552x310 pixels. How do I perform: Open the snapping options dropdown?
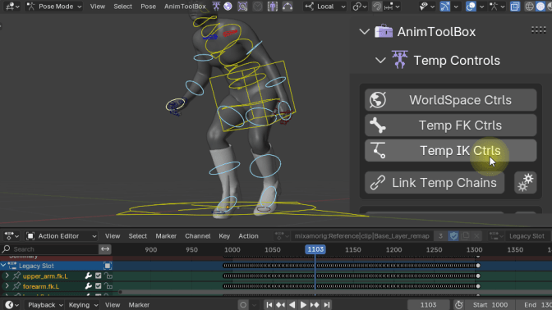392,7
